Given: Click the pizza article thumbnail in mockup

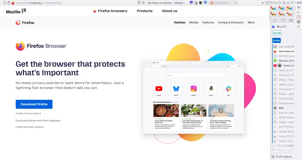Looking at the screenshot, I should (x=166, y=110).
